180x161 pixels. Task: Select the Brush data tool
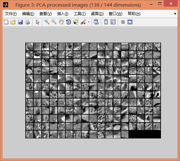click(83, 22)
